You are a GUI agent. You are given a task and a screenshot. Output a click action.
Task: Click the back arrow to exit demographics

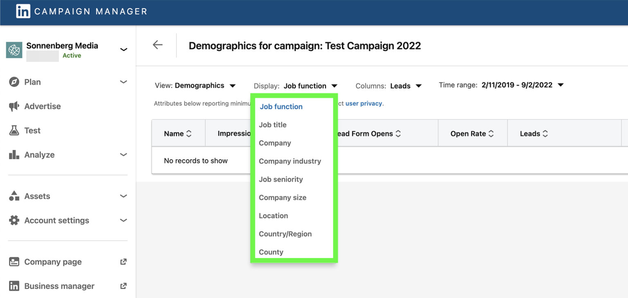157,45
